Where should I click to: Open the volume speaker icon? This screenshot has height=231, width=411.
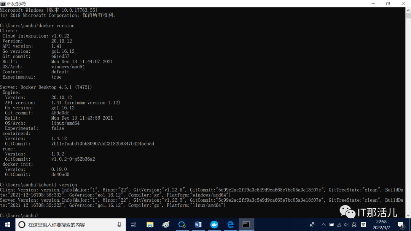[x=347, y=225]
